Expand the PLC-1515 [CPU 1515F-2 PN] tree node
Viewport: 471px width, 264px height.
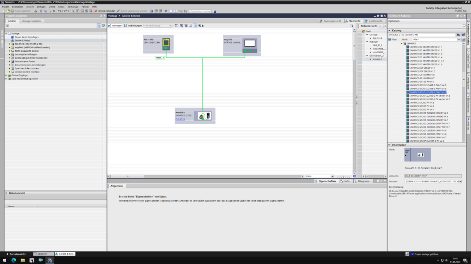point(9,44)
